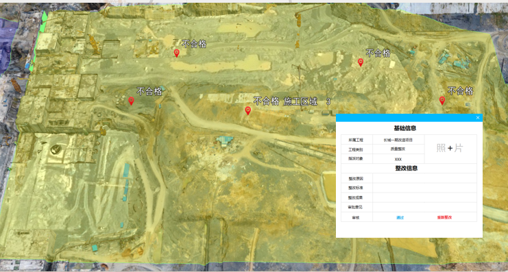Click 通过 to approve the rectification
This screenshot has height=272, width=508.
tap(400, 218)
